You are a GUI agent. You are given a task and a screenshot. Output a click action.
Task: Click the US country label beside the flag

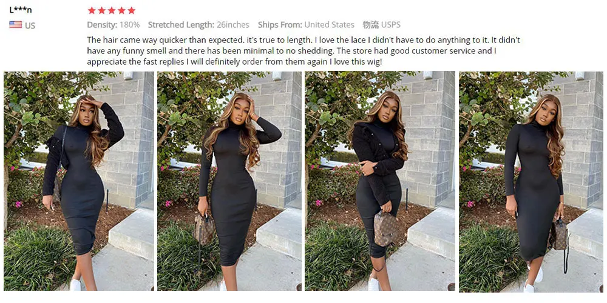[30, 25]
